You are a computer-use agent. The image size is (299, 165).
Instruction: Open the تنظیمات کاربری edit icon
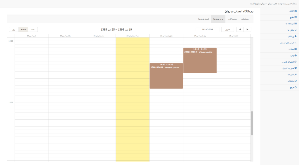coord(295,62)
